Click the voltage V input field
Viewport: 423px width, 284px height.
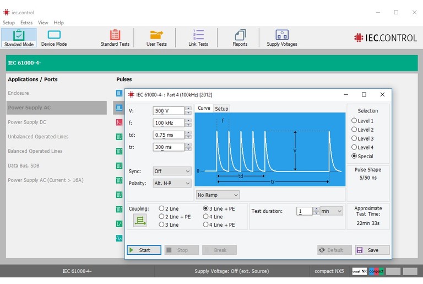coord(168,111)
